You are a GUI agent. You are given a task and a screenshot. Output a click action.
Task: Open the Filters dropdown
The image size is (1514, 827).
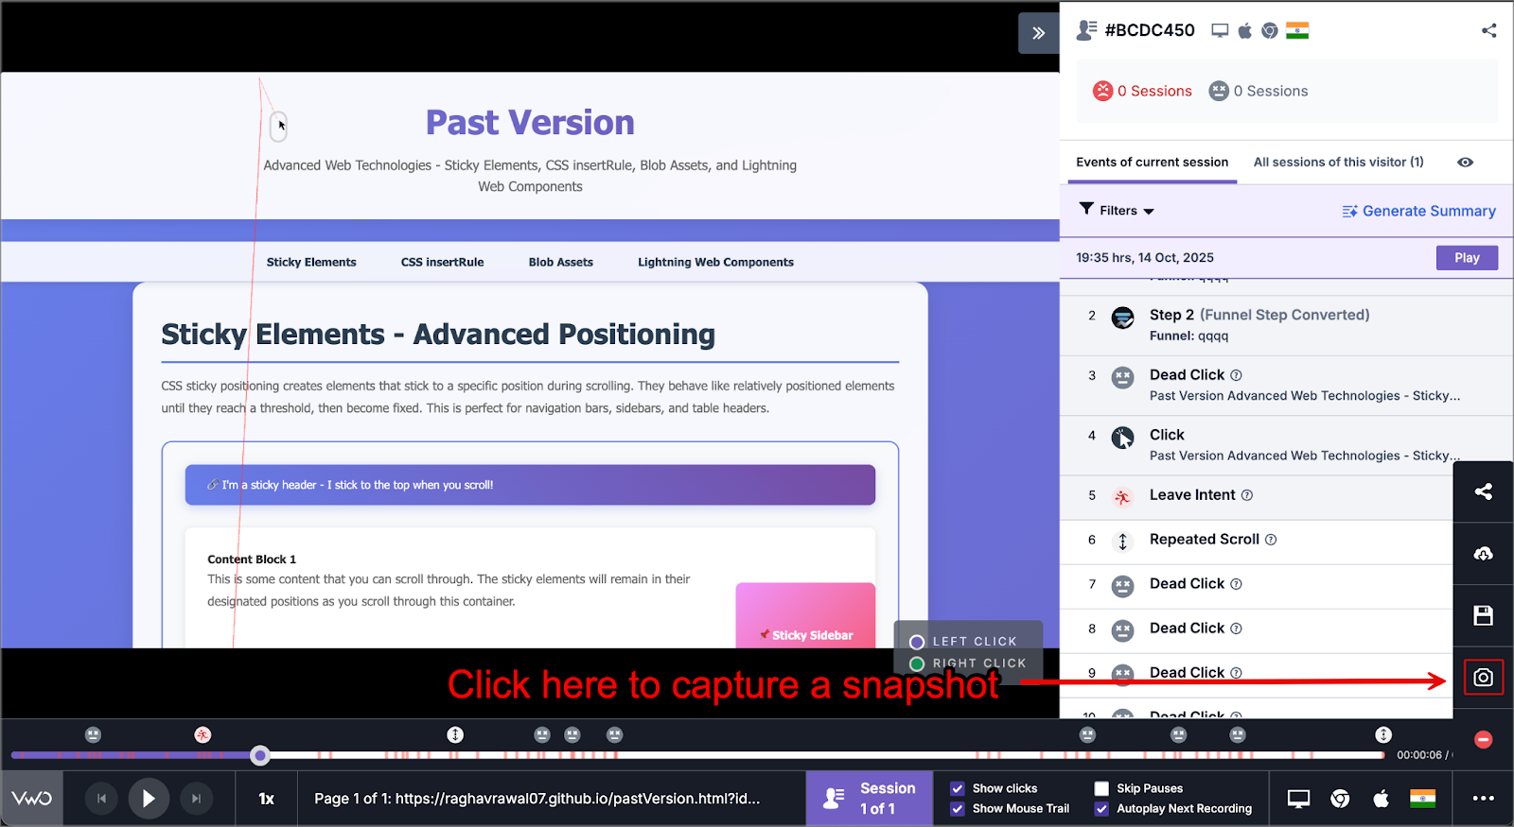tap(1117, 211)
